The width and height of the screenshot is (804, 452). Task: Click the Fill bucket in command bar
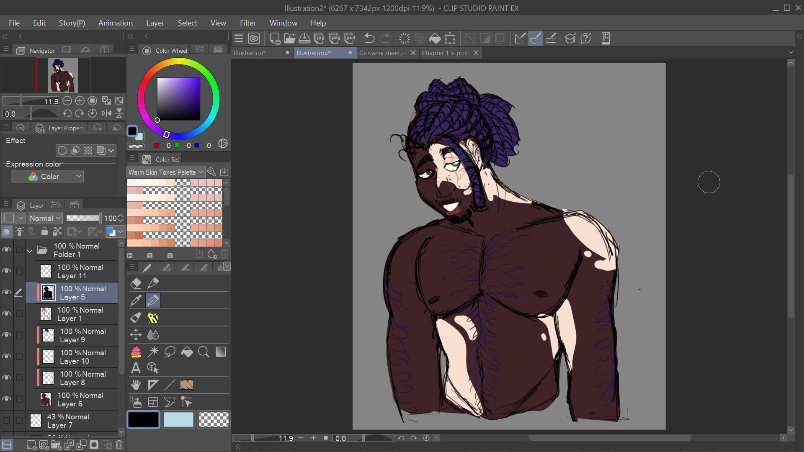point(435,39)
